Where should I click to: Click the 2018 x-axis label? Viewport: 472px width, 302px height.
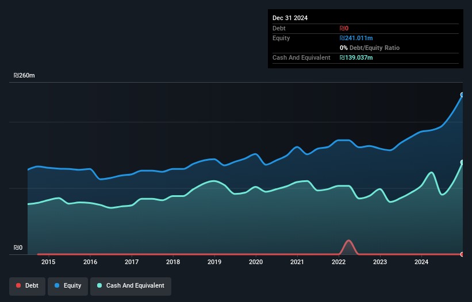(173, 262)
